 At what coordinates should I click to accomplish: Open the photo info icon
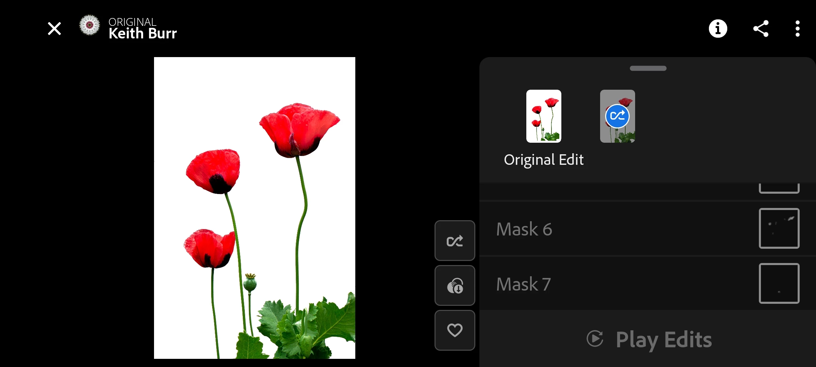pos(718,29)
